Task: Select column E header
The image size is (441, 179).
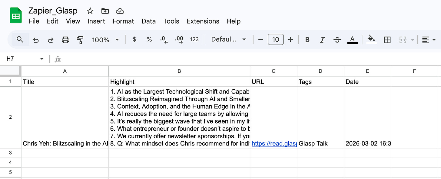Action: coord(367,71)
